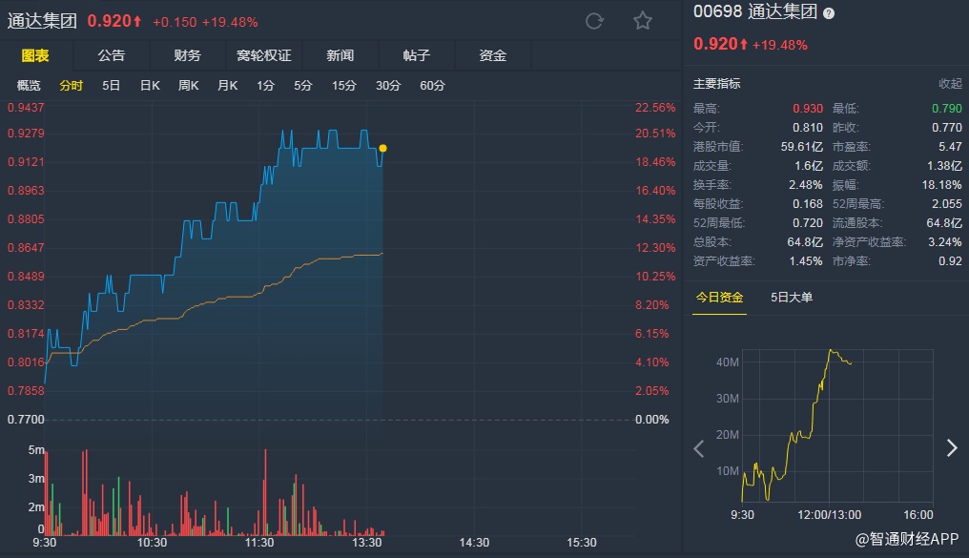Select the 周K chart period
The image size is (969, 558).
pos(188,86)
